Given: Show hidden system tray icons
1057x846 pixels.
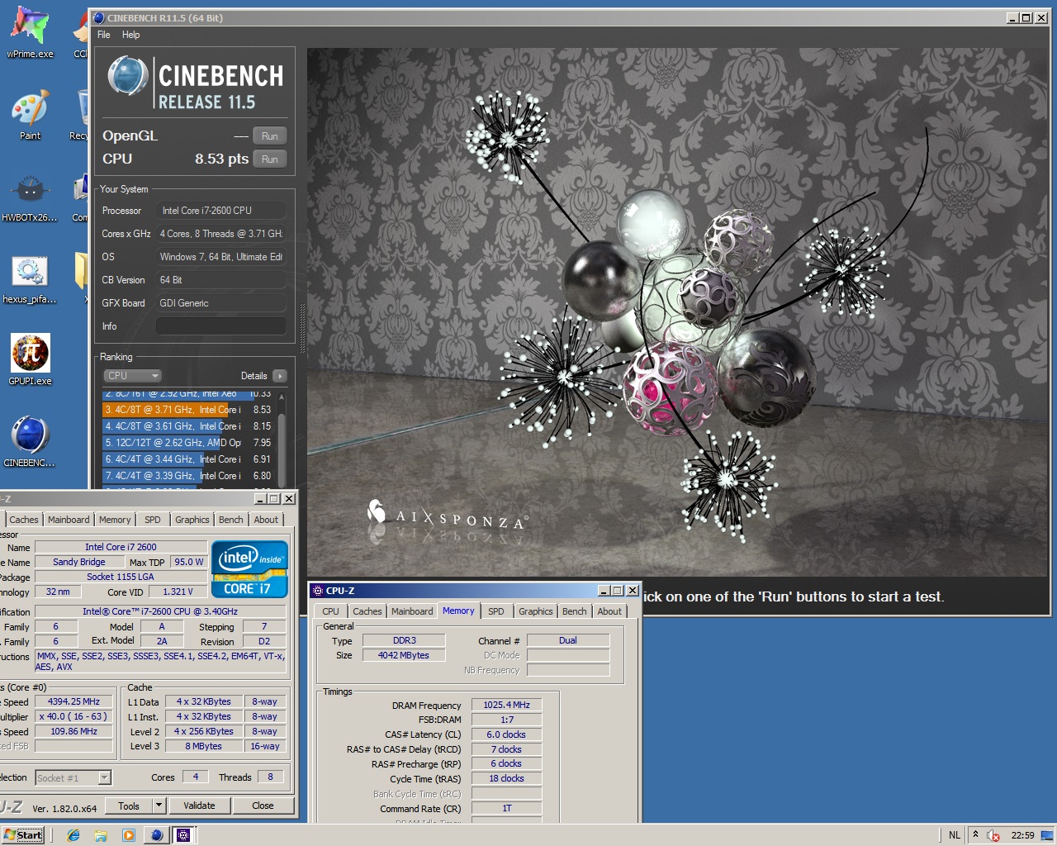Looking at the screenshot, I should click(x=975, y=834).
